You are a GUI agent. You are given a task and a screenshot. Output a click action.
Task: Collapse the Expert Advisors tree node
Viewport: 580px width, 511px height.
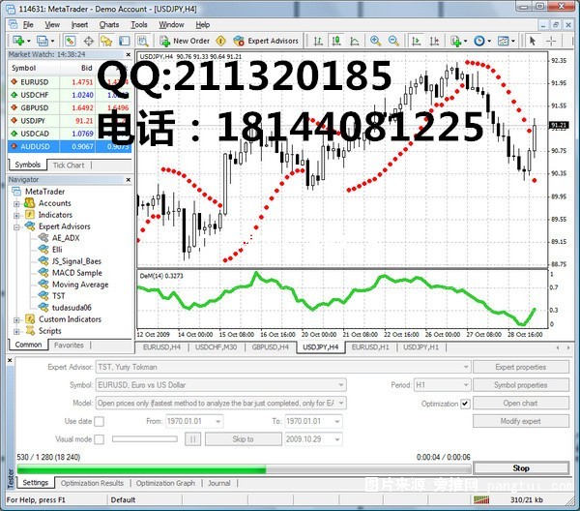click(x=16, y=227)
